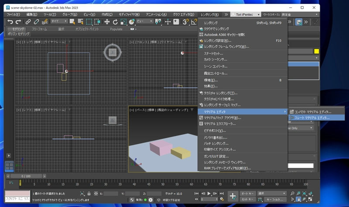Toggle the viewport layout tabs icon

9,166
